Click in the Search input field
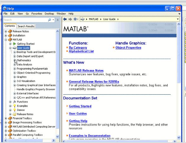186x143 pixels. (25, 20)
